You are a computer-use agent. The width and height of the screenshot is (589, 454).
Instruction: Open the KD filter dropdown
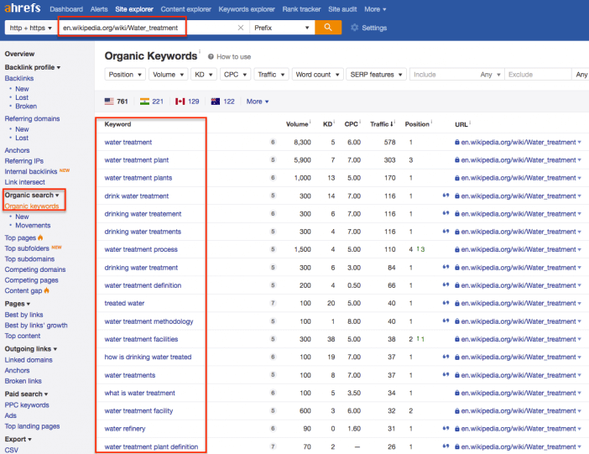[x=204, y=75]
